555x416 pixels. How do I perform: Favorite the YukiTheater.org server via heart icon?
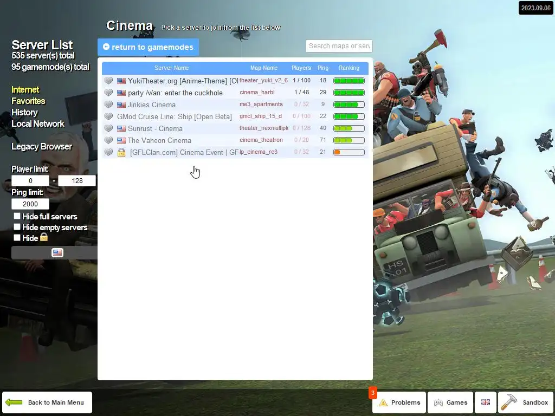pos(108,81)
